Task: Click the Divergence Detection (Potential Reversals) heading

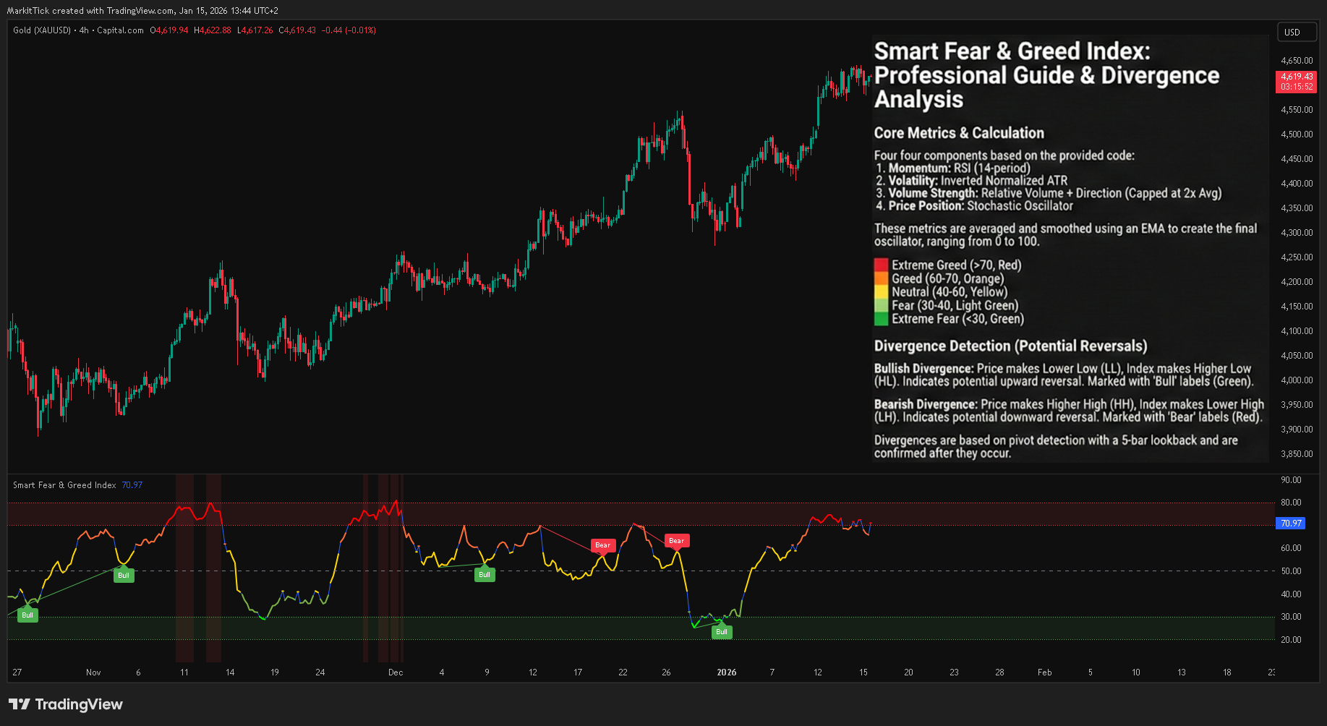Action: (x=1010, y=346)
